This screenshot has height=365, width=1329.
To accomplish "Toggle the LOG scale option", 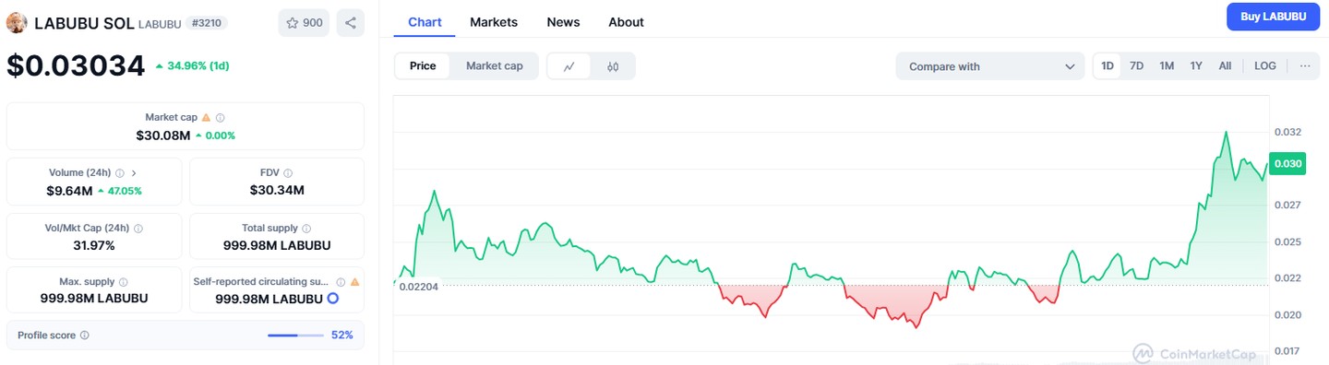I will point(1265,65).
